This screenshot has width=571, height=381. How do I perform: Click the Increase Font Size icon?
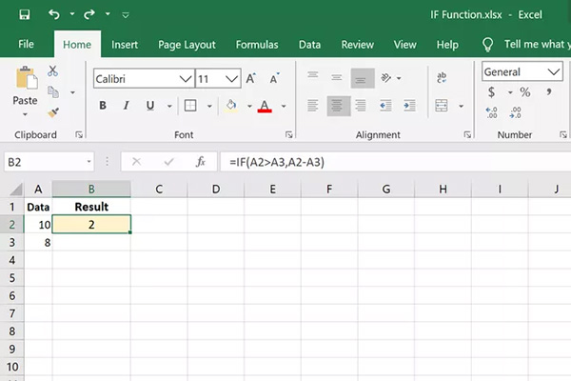(x=250, y=79)
